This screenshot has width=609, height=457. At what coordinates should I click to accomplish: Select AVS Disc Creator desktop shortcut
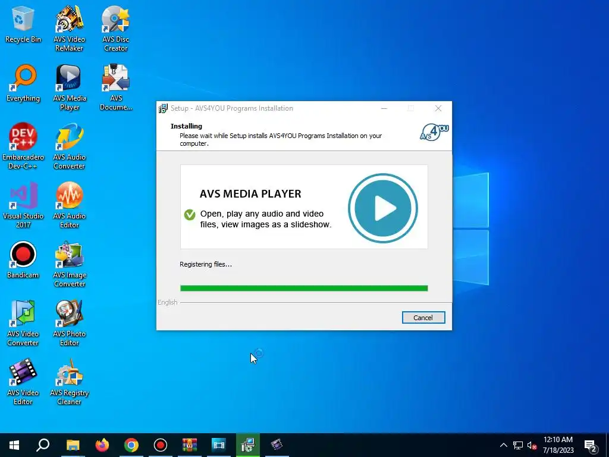click(x=116, y=29)
